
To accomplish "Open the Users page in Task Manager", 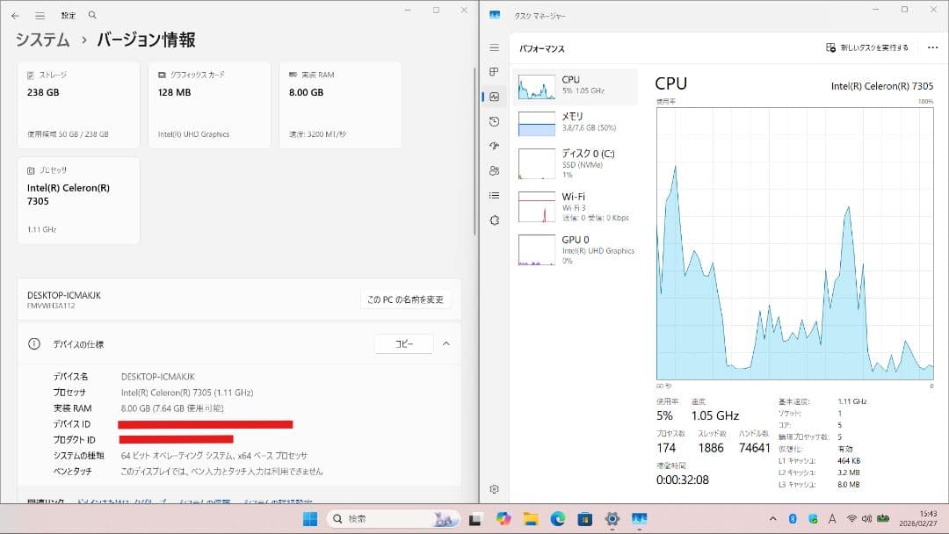I will [495, 170].
